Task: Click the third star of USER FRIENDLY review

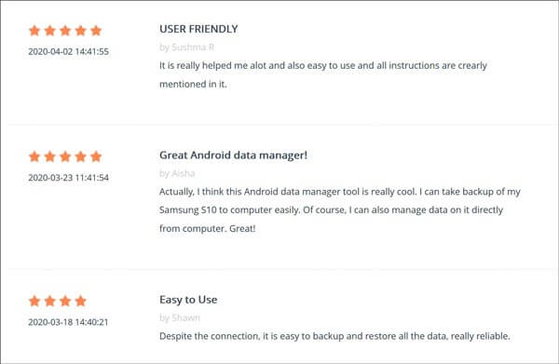Action: (x=65, y=31)
